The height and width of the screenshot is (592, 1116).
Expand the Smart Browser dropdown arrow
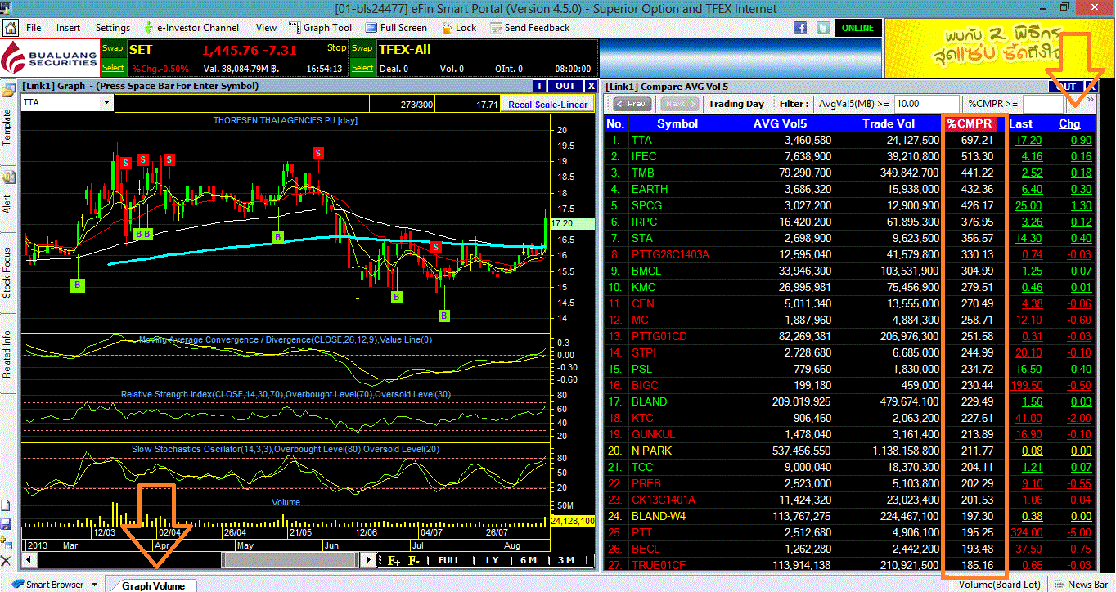coord(95,585)
